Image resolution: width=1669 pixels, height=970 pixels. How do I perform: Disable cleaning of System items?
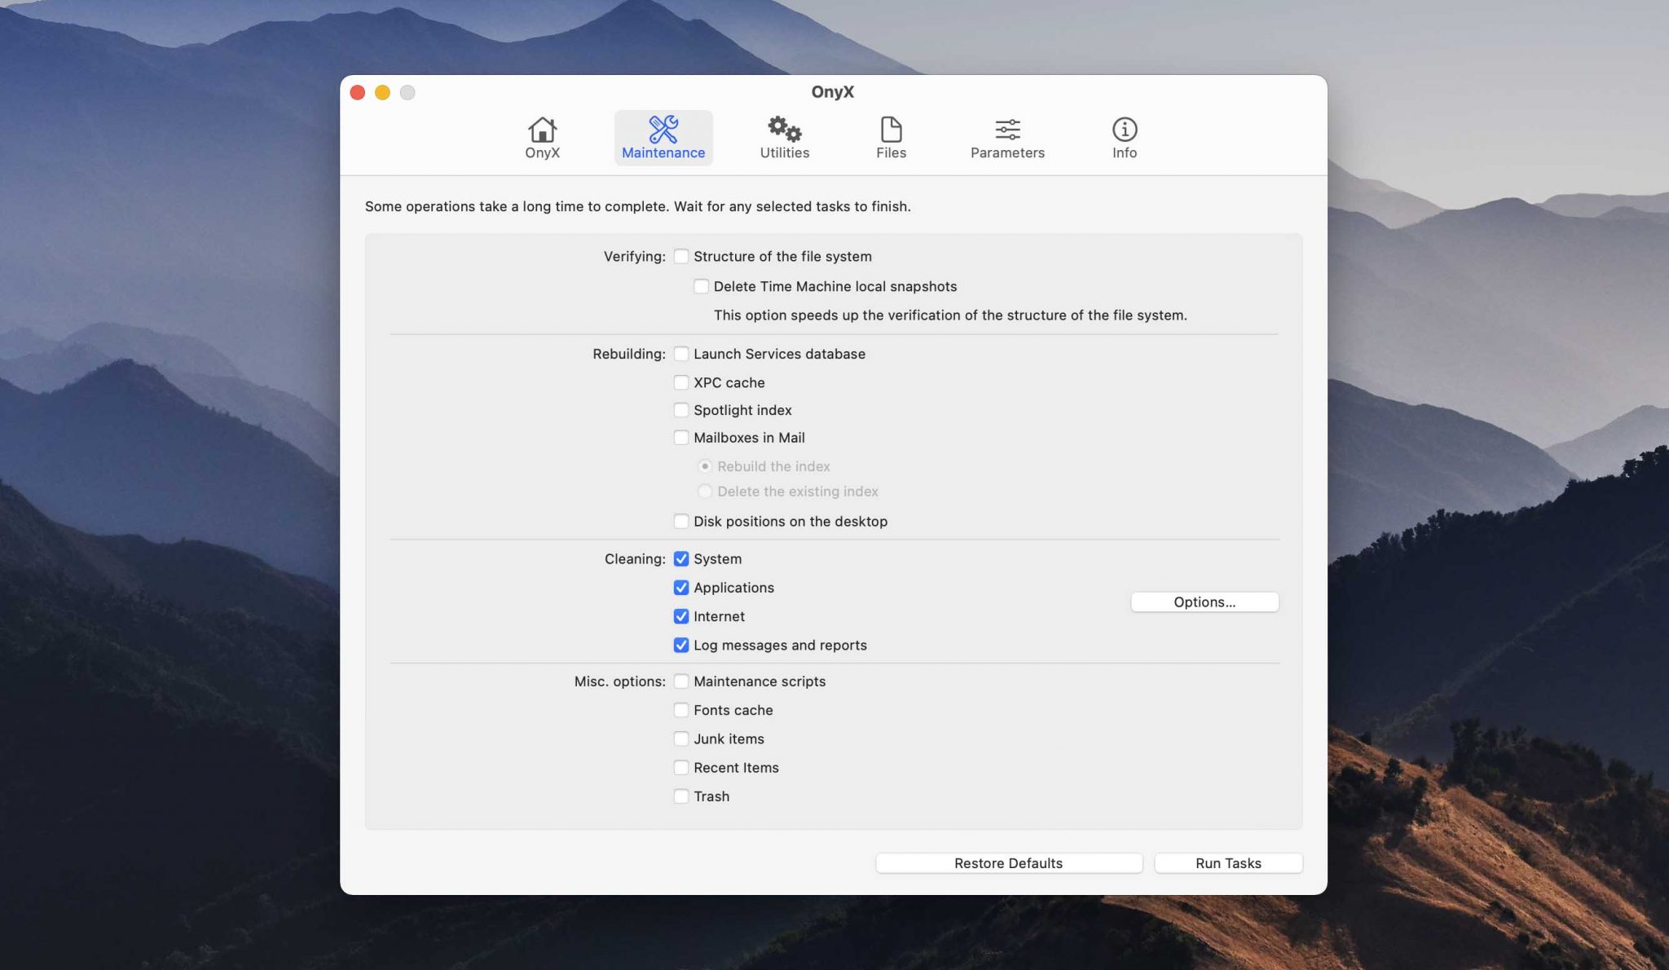[x=681, y=559]
